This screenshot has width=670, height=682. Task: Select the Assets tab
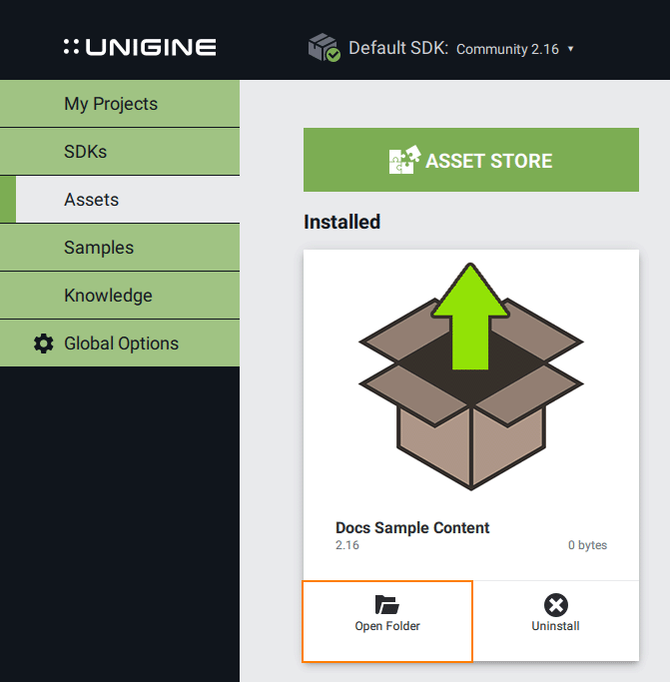coord(120,199)
